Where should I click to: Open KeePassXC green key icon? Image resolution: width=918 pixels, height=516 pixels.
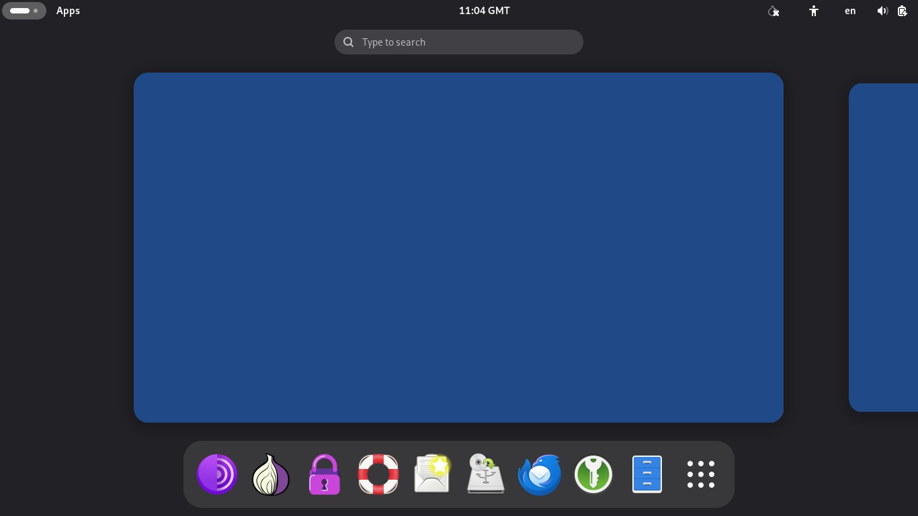click(593, 474)
